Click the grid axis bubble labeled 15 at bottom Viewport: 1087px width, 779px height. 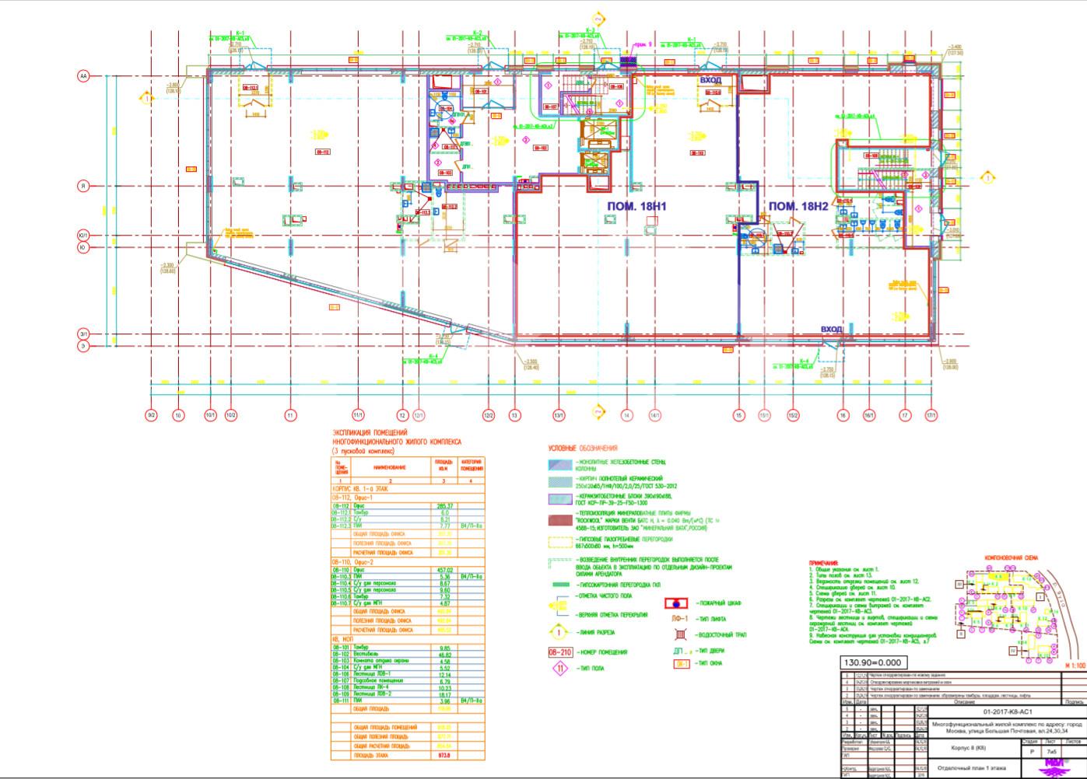pos(738,416)
